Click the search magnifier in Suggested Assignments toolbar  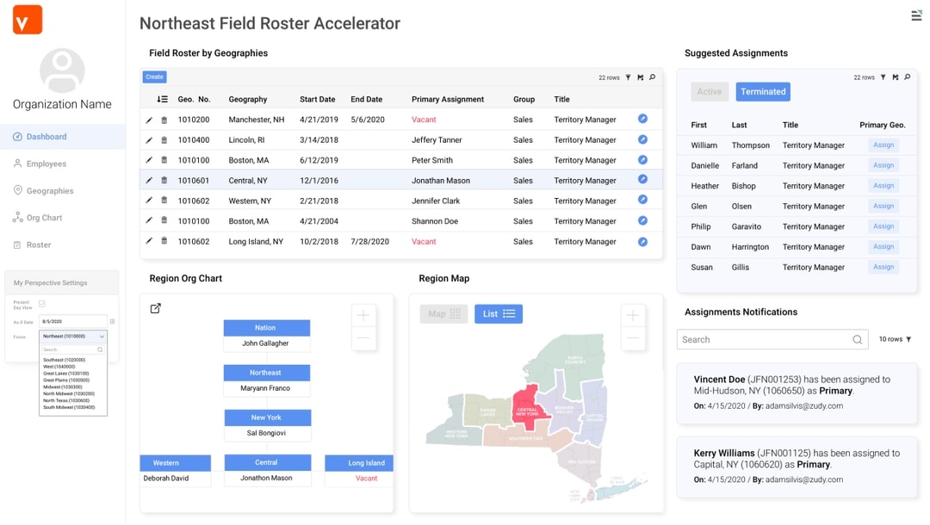tap(907, 77)
